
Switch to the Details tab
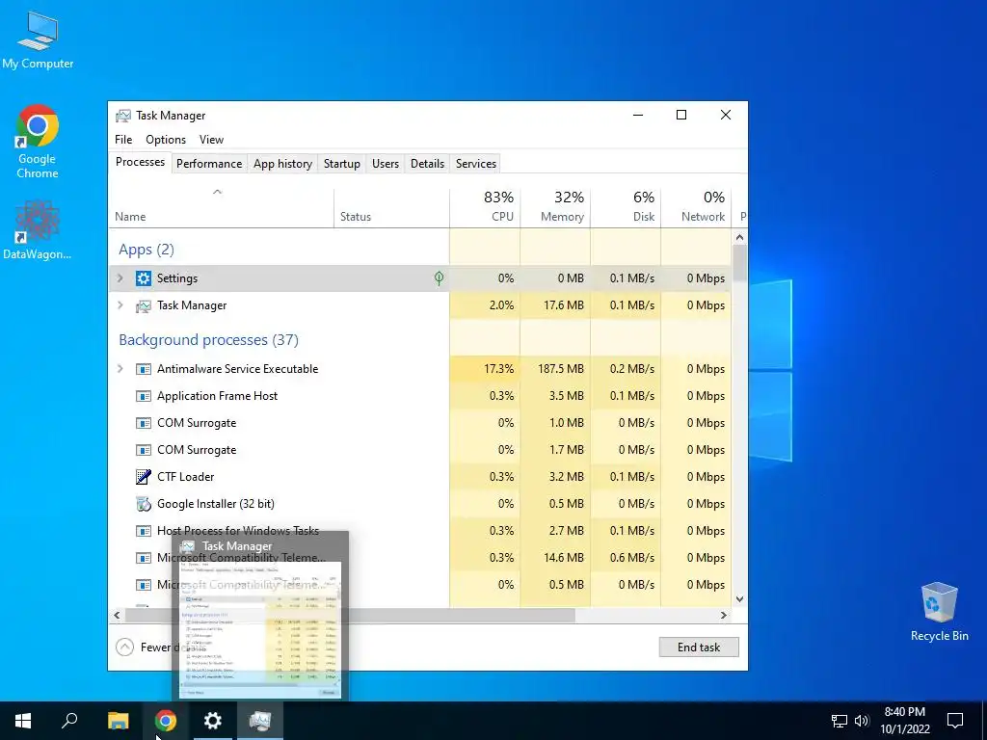coord(427,164)
